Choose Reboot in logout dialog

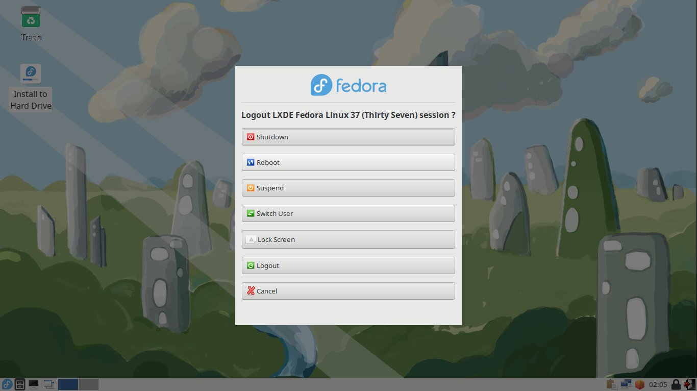click(x=348, y=162)
